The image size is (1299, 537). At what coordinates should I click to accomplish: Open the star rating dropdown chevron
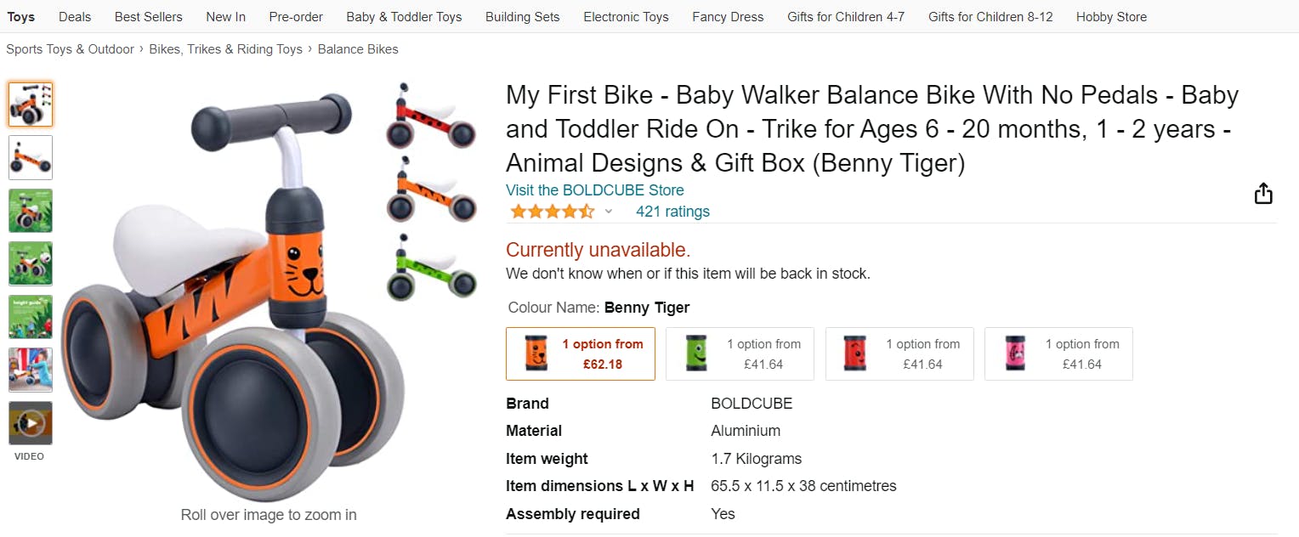(x=609, y=212)
